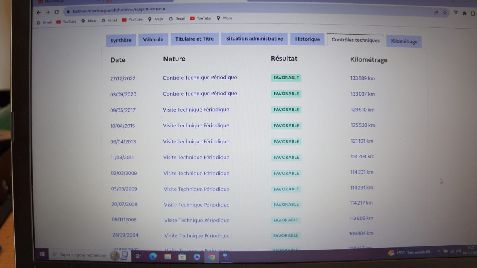Open the Chrome extensions puzzle icon
The width and height of the screenshot is (477, 268).
coord(464,13)
